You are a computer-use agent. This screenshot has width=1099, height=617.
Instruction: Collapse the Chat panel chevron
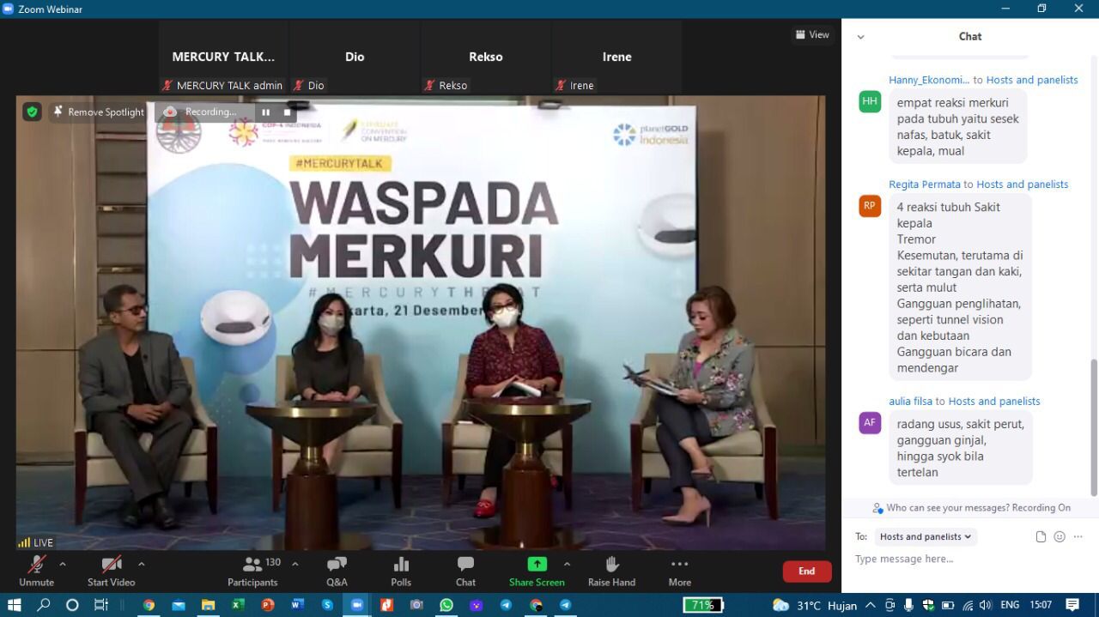860,37
